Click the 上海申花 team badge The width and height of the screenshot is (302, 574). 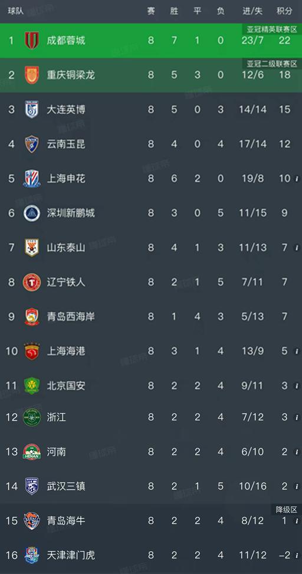tap(32, 179)
